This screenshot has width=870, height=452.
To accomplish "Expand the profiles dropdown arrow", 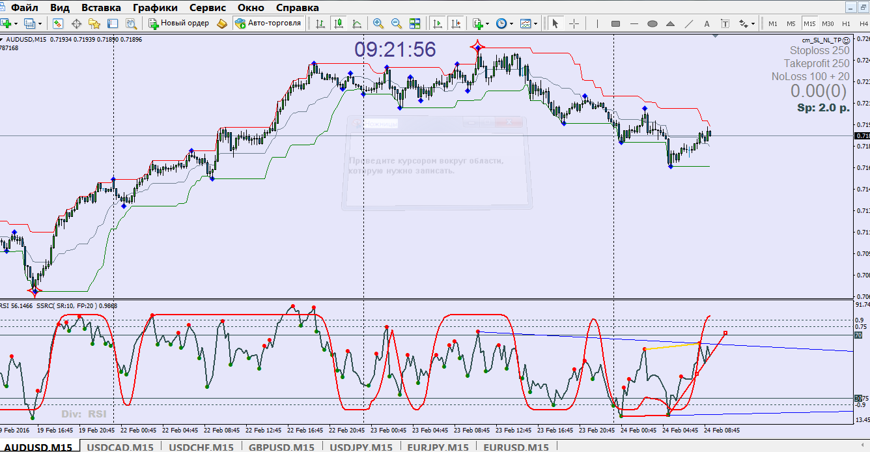I will coord(39,23).
